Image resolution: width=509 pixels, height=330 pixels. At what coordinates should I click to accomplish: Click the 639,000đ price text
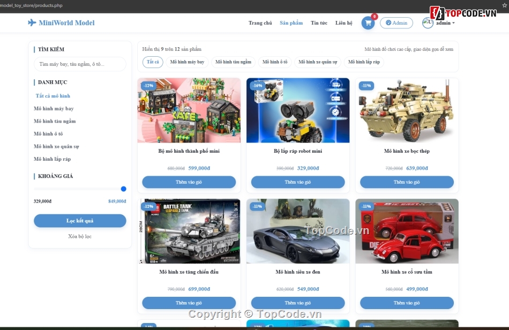417,168
